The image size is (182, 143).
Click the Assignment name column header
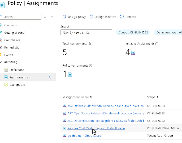coord(76,97)
